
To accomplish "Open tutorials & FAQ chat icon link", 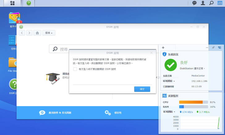I will click(42, 113).
